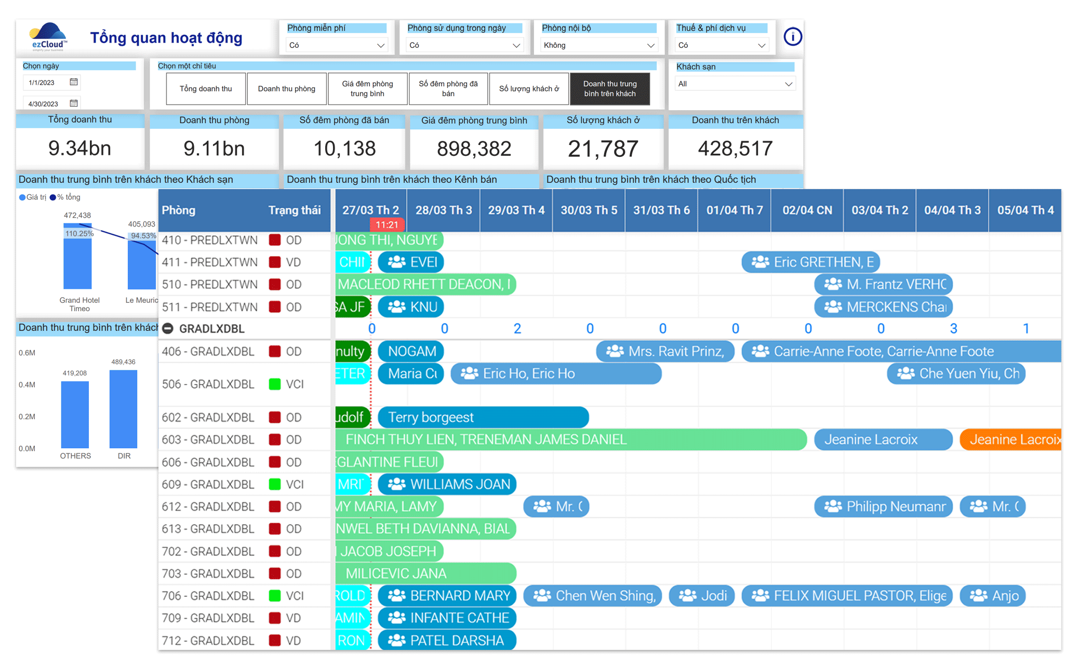Click the 02/04 CN date column header
The image size is (1079, 666).
tap(807, 210)
